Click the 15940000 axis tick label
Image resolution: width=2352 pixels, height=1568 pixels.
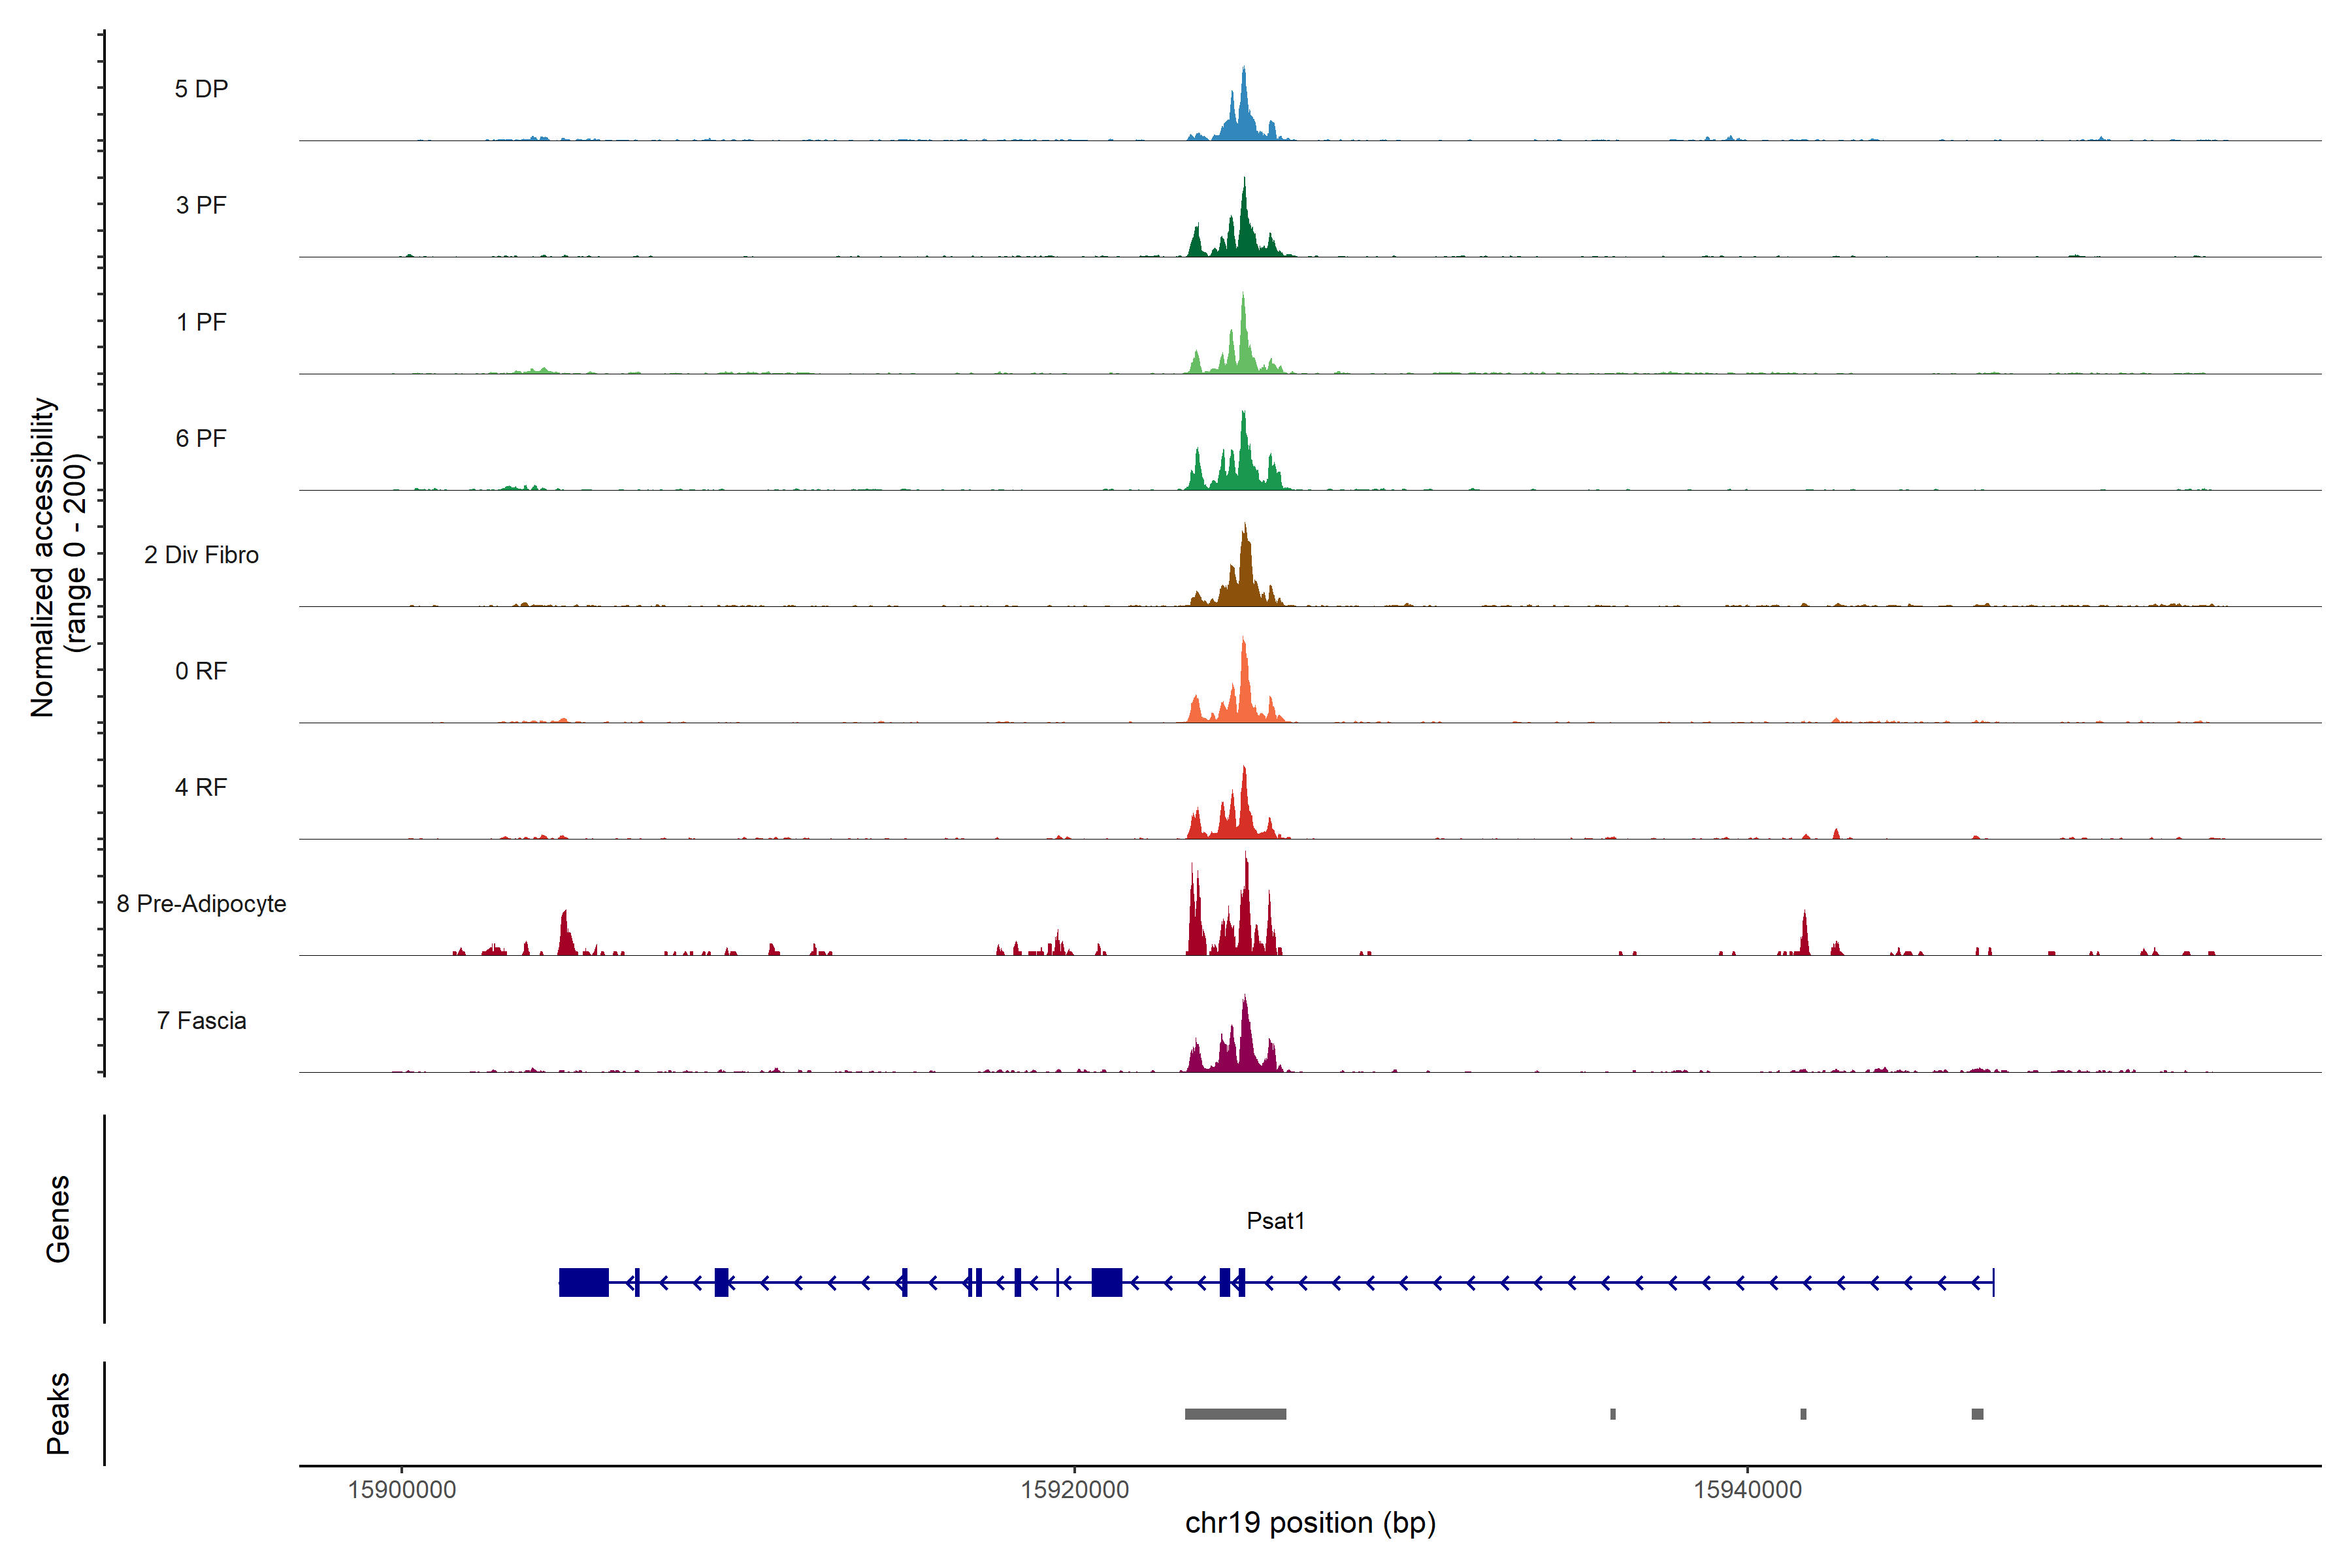coord(1747,1490)
